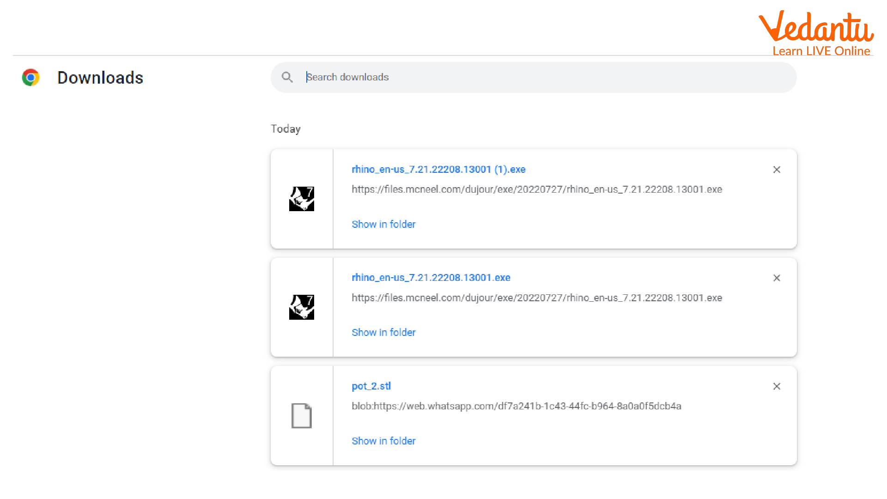Remove pot_2.stl from the downloads list

[777, 386]
